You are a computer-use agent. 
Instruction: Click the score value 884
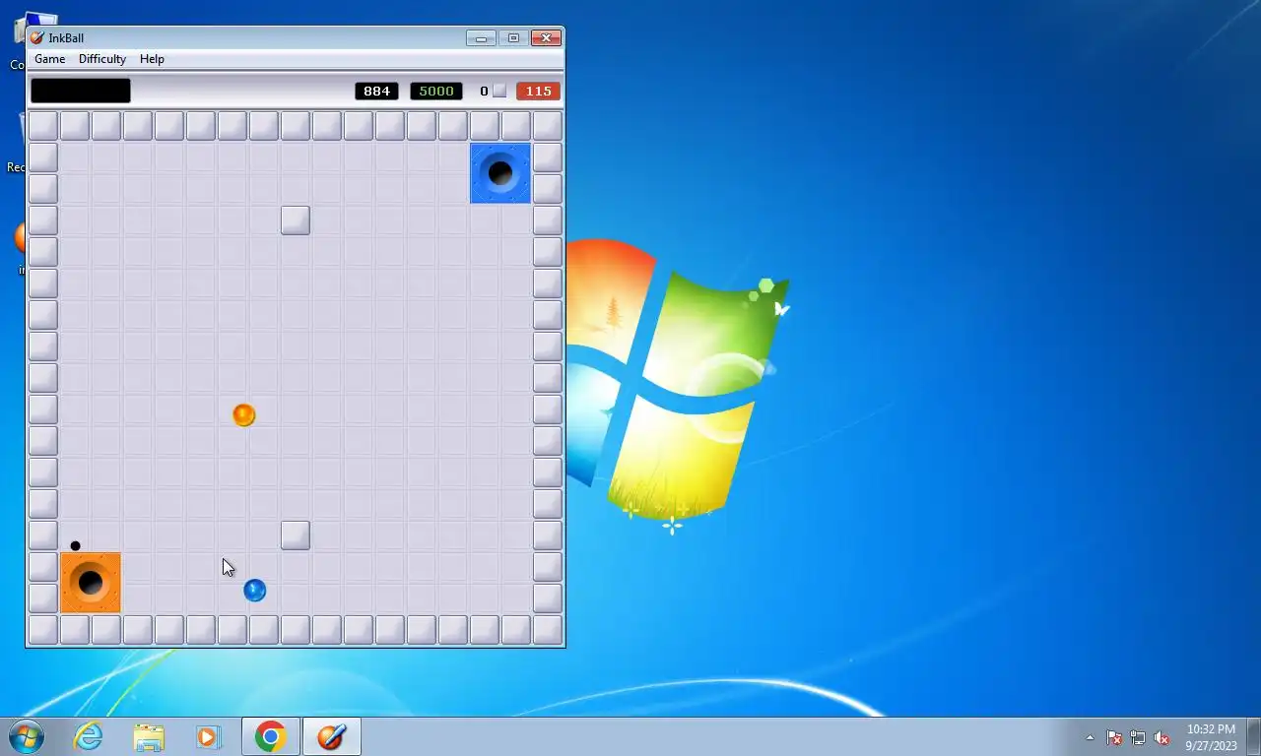376,91
